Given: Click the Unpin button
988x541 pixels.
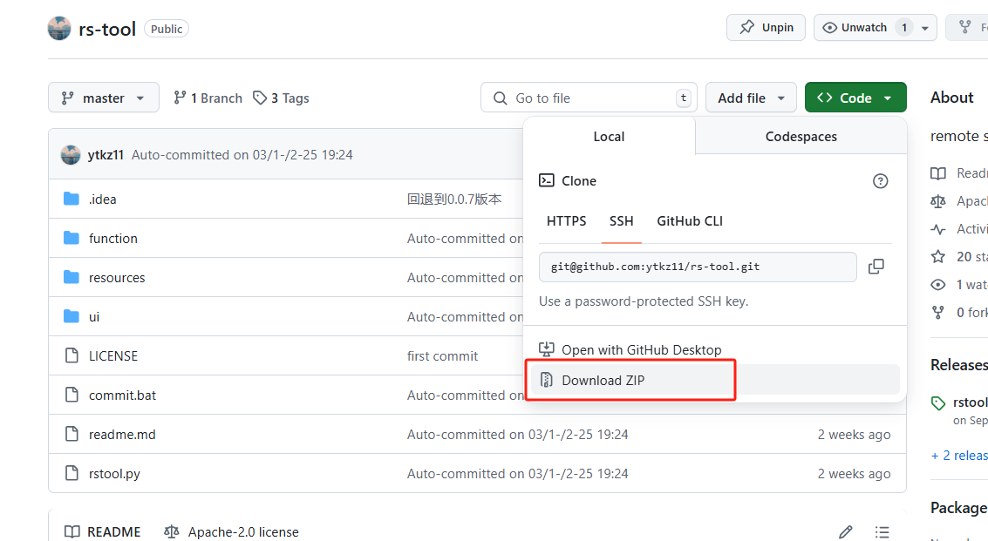Looking at the screenshot, I should 766,28.
